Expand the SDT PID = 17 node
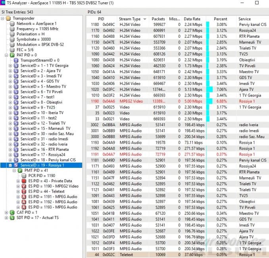This screenshot has width=269, height=258. point(6,218)
